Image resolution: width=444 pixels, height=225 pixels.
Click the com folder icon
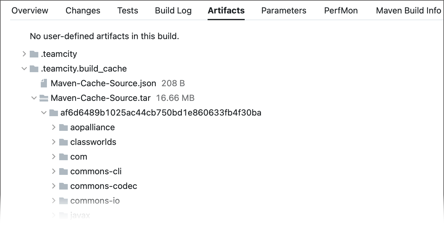[x=64, y=157]
